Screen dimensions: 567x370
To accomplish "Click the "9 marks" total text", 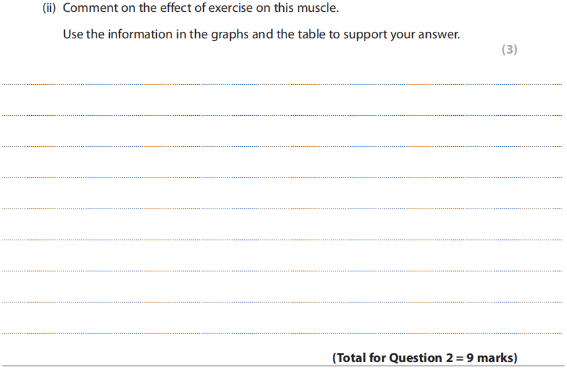I will (490, 358).
